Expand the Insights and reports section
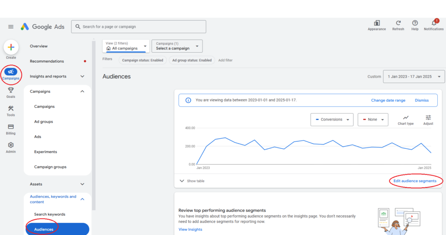This screenshot has height=235, width=446. 82,77
